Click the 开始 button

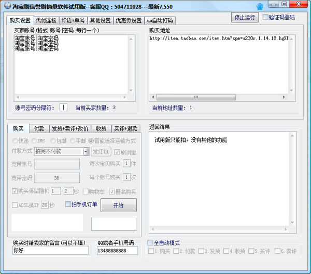[x=119, y=205]
